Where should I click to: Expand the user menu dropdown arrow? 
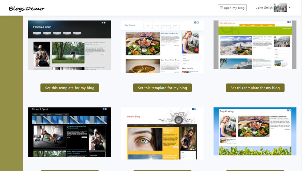290,8
